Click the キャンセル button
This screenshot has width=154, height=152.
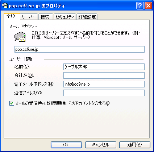100,145
